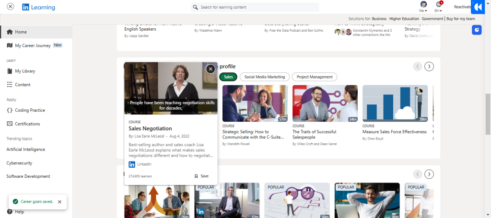Image resolution: width=491 pixels, height=218 pixels.
Task: Play the Sales Negotiation video preview
Action: pyautogui.click(x=171, y=88)
